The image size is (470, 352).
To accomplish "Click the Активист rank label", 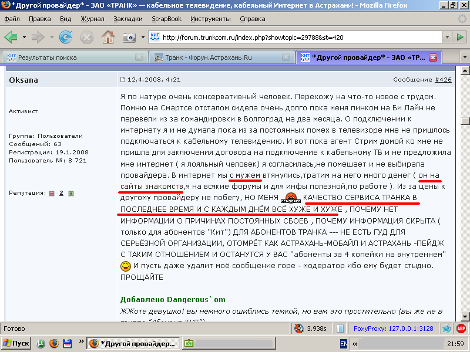I will 23,111.
